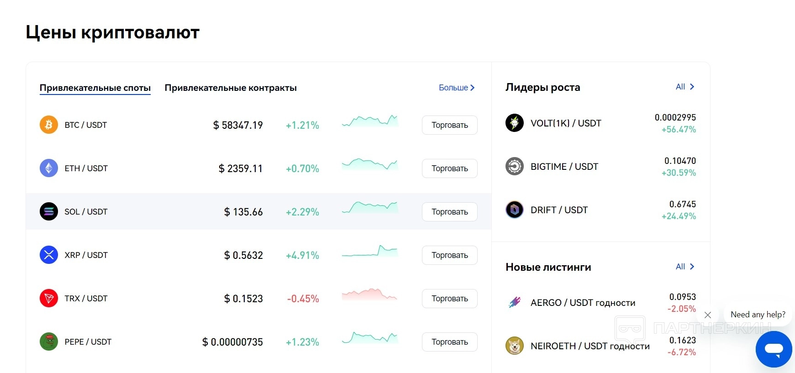Image resolution: width=795 pixels, height=373 pixels.
Task: Click the NEIROETH dog icon
Action: point(515,346)
